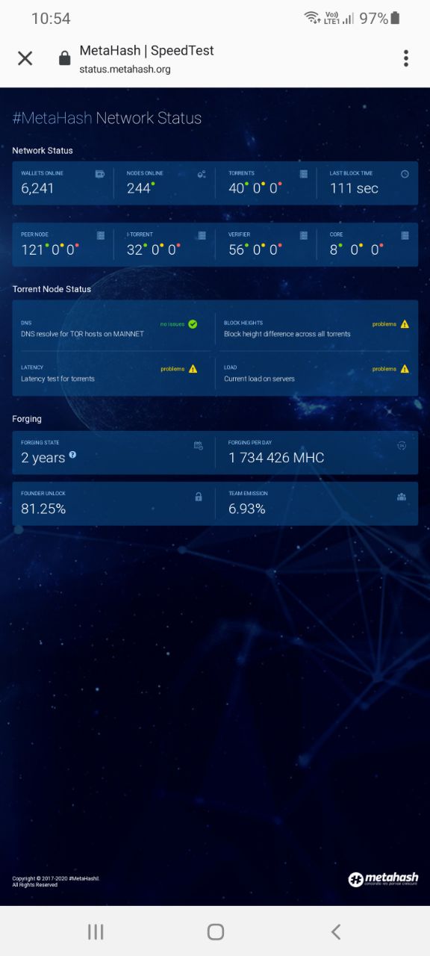The width and height of the screenshot is (430, 956).
Task: Tap 'Current load on servers' text
Action: 259,379
